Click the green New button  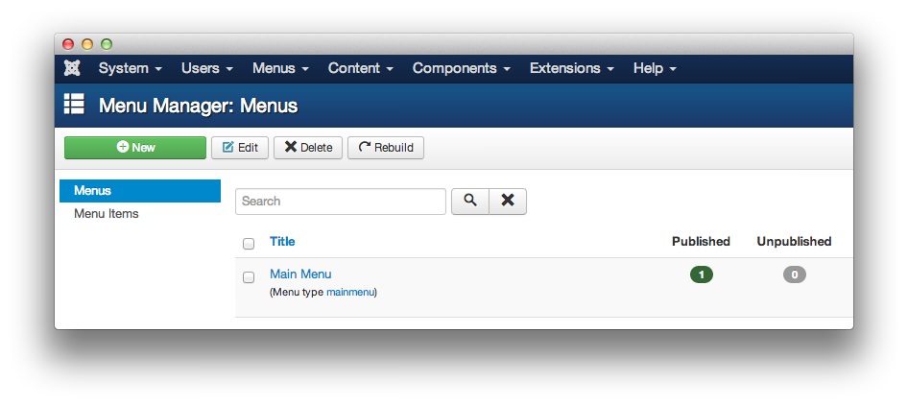tap(135, 148)
